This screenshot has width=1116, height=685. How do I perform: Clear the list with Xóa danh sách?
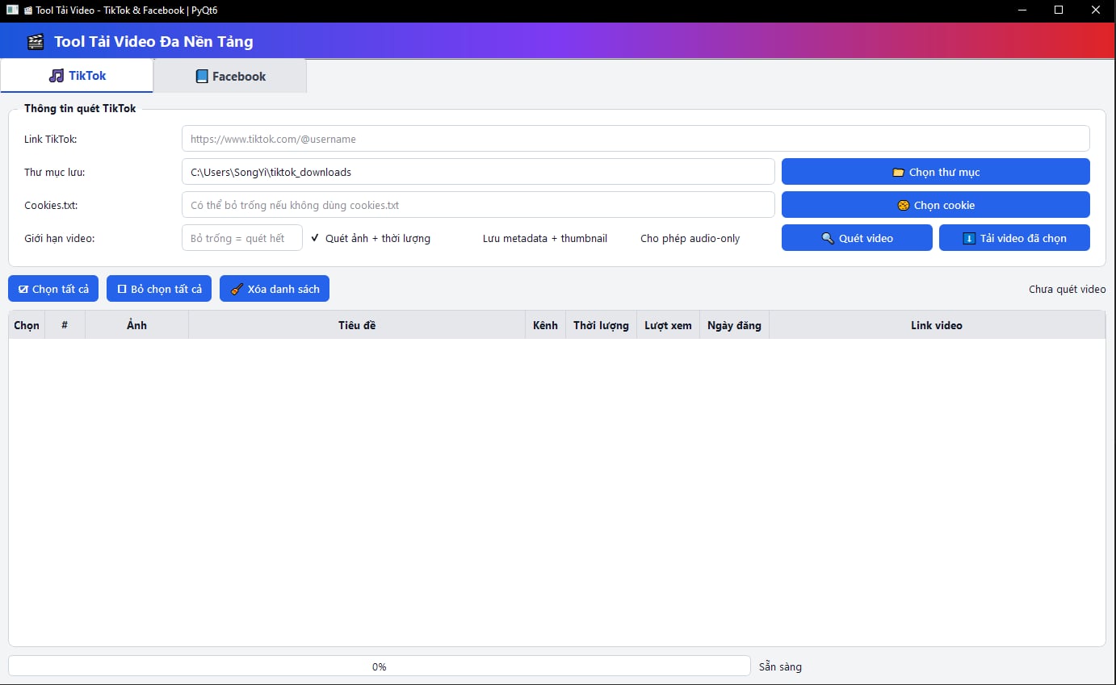[x=275, y=289]
